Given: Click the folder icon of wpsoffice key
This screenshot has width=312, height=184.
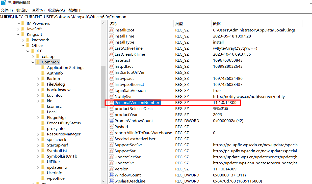Looking at the screenshot, I should (43, 178).
